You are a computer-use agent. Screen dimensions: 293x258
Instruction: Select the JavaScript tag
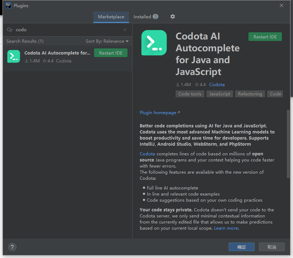(x=219, y=94)
